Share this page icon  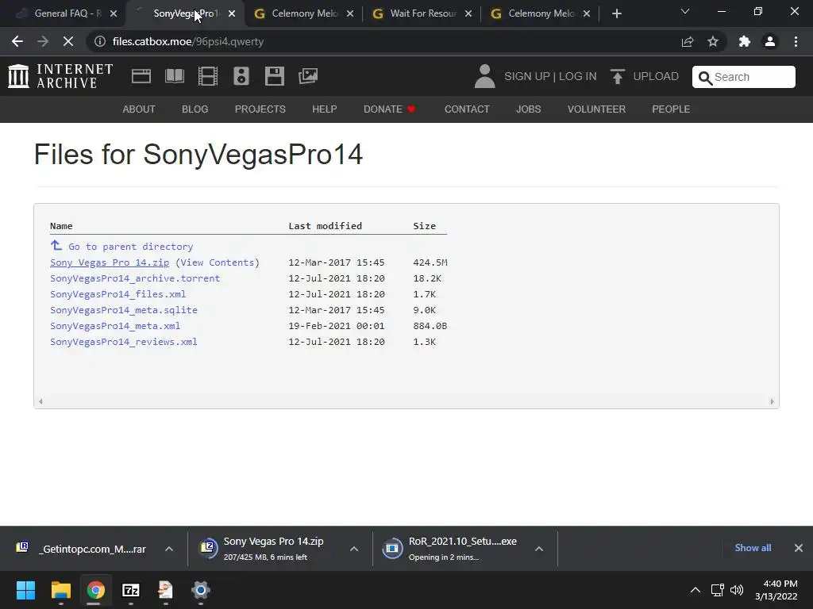coord(688,41)
